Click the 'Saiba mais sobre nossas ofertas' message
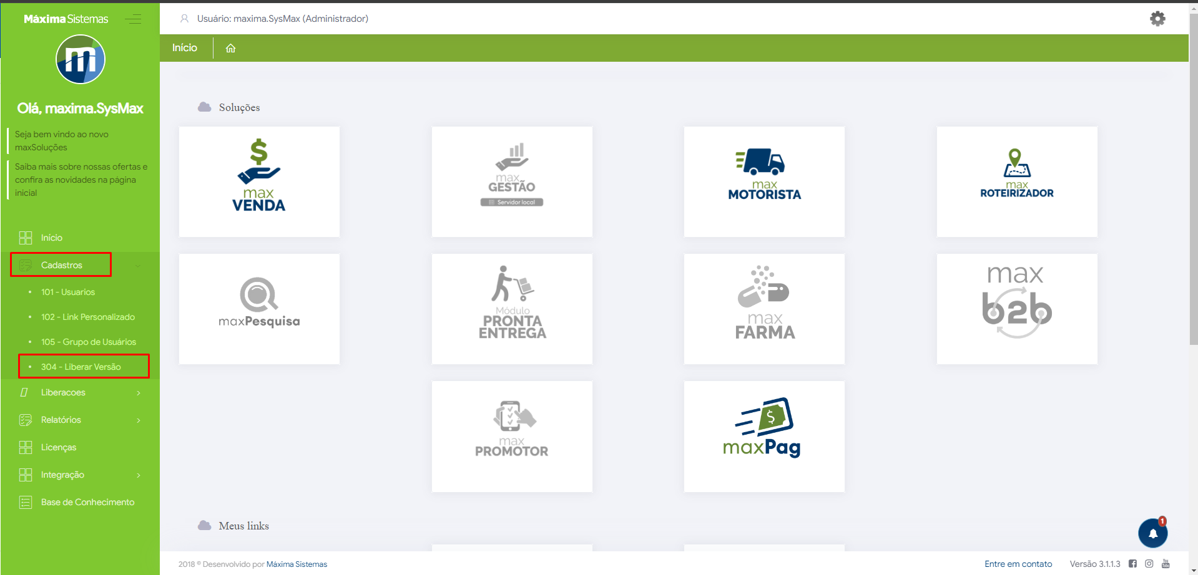Image resolution: width=1198 pixels, height=575 pixels. coord(81,180)
